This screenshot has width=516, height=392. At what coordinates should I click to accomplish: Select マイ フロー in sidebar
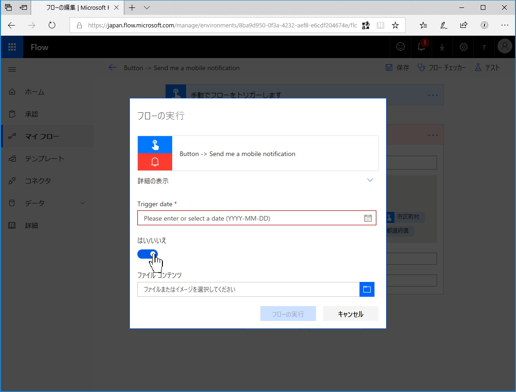pyautogui.click(x=48, y=136)
